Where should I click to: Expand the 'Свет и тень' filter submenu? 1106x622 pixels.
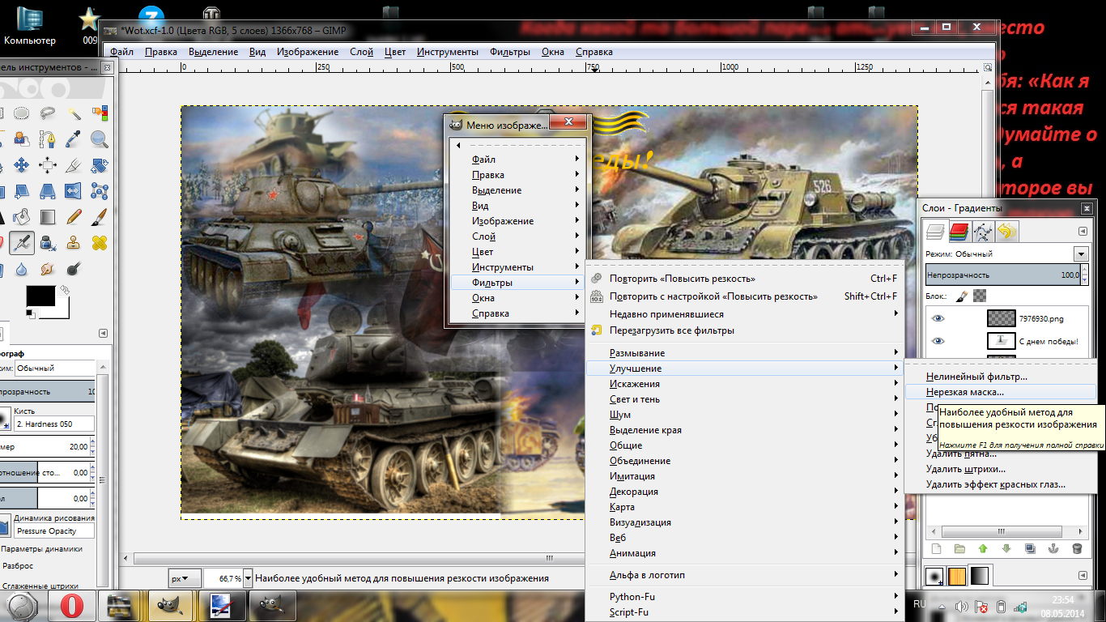745,399
